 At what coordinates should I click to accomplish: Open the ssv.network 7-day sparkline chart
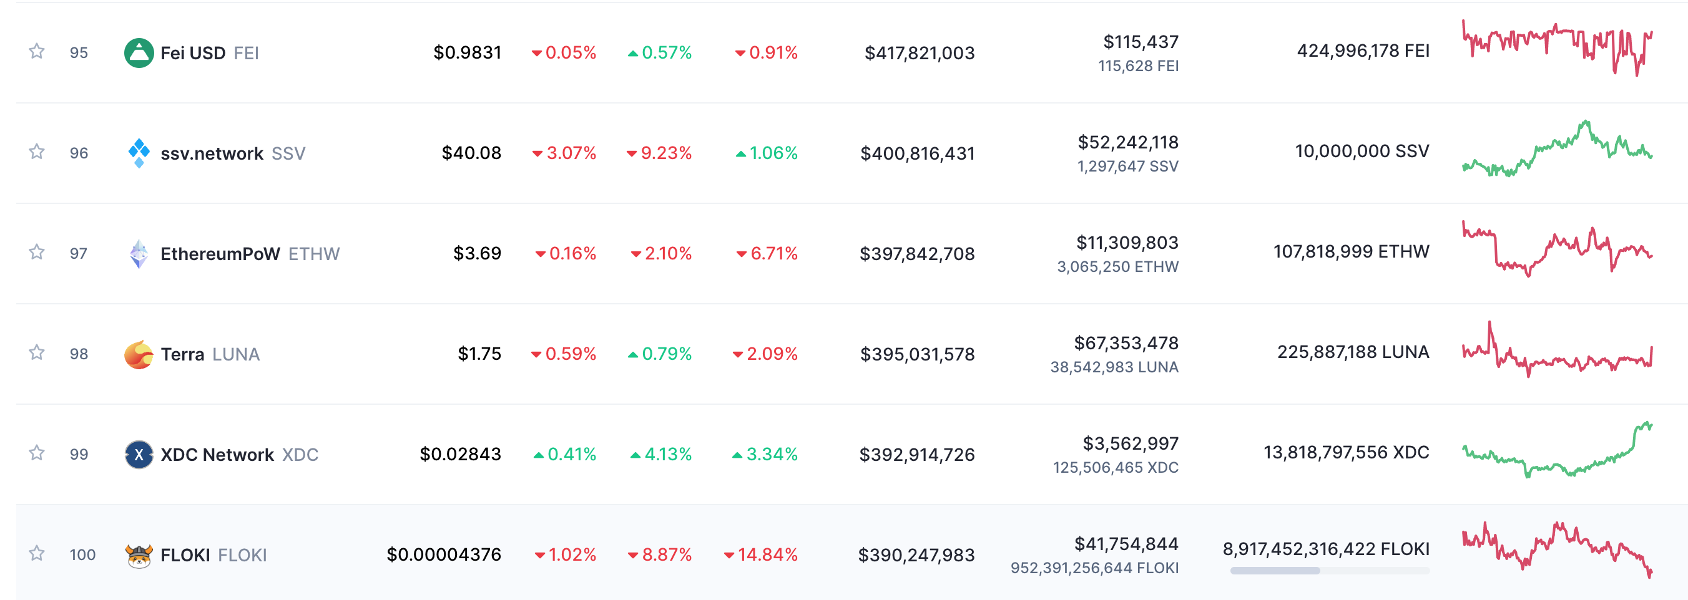[x=1557, y=148]
